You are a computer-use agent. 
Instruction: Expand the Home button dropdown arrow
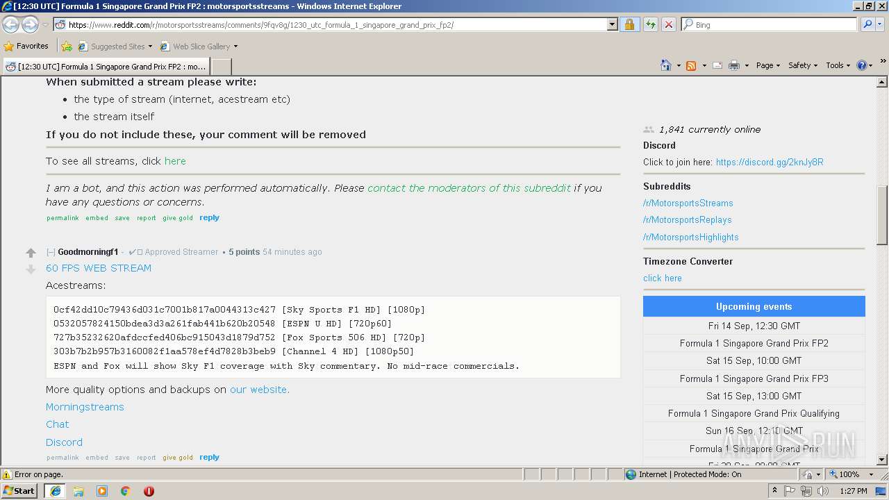click(678, 65)
